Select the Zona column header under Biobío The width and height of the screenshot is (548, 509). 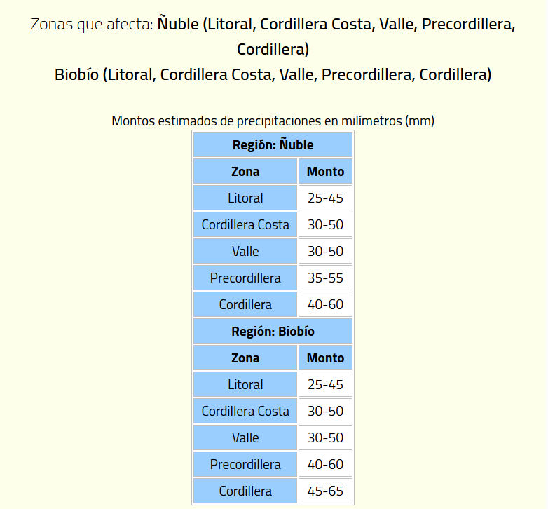(245, 358)
